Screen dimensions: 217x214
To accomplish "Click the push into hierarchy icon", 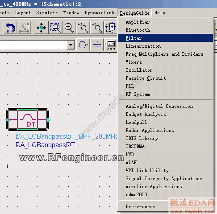I will point(111,28).
